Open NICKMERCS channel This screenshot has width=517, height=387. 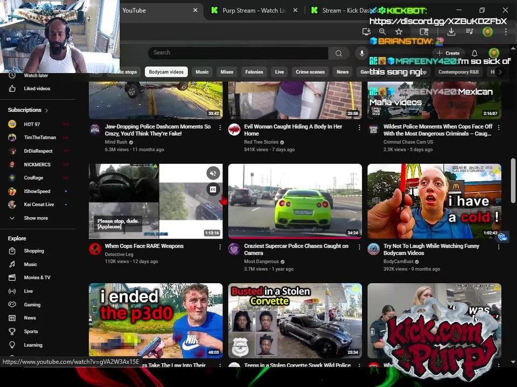[x=38, y=164]
